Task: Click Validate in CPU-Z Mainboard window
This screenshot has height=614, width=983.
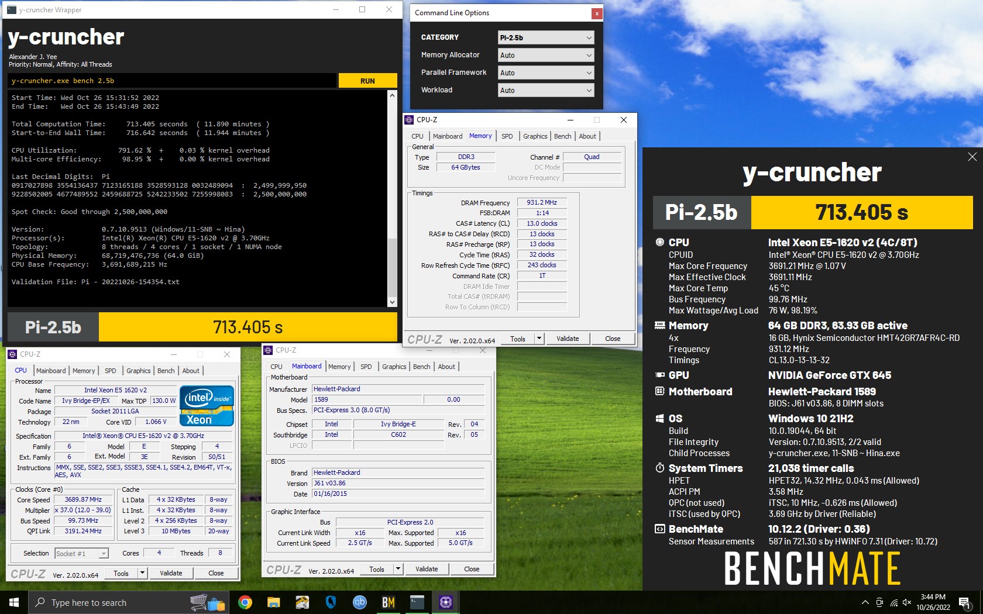Action: coord(427,569)
